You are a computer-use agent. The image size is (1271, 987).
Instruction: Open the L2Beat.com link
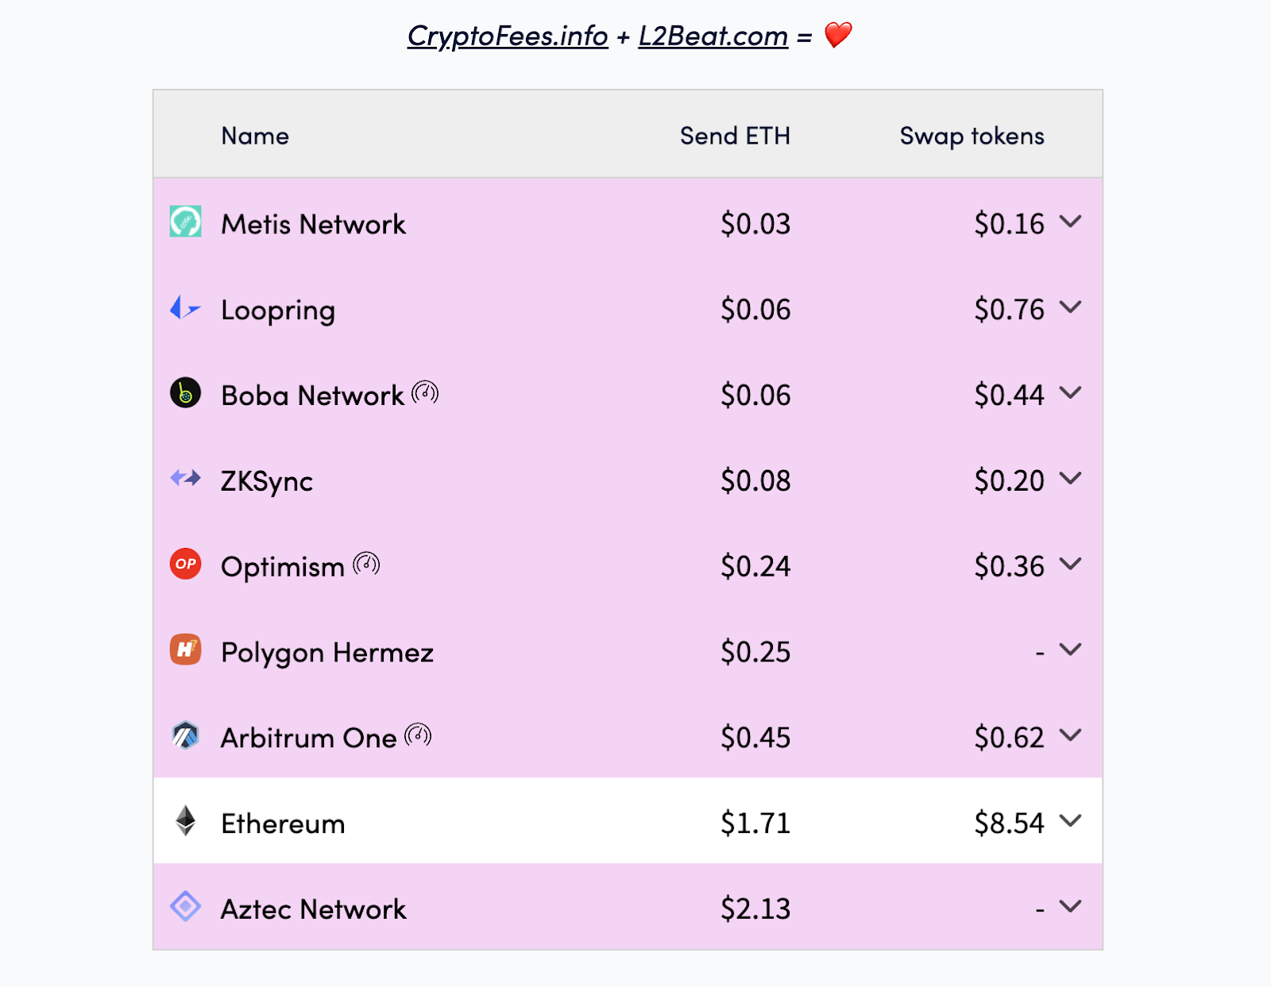pyautogui.click(x=713, y=36)
